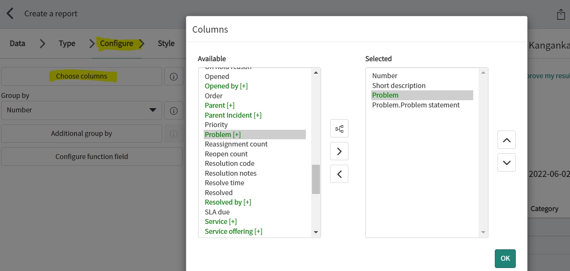
Task: Click the Configure function field button
Action: coord(91,156)
